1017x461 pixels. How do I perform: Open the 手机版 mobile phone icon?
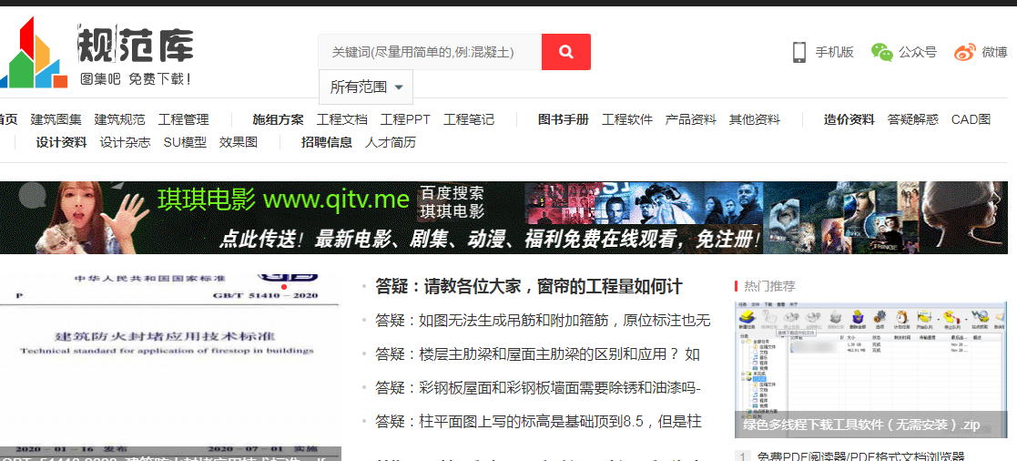click(799, 52)
